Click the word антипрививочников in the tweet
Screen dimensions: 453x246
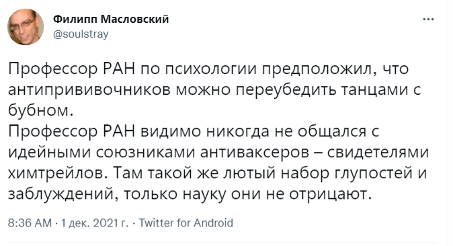click(x=89, y=90)
